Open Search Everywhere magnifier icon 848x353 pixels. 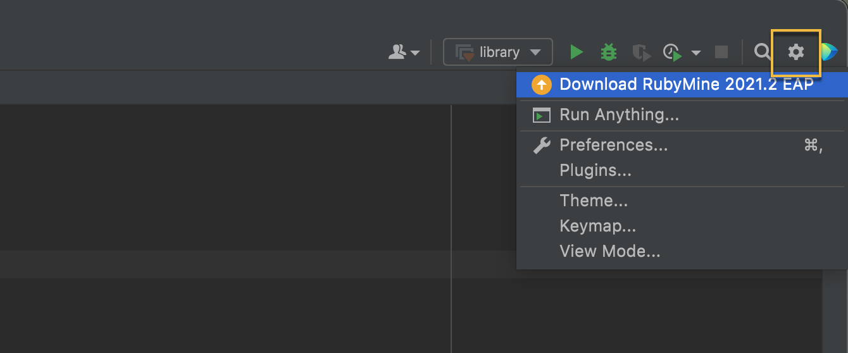(x=763, y=52)
